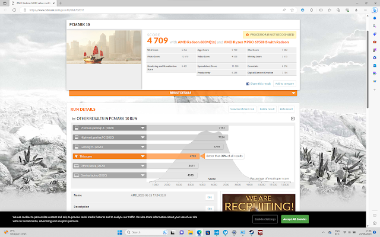Open the Browser essentials heart icon
Image resolution: width=380 pixels, height=237 pixels.
[347, 10]
